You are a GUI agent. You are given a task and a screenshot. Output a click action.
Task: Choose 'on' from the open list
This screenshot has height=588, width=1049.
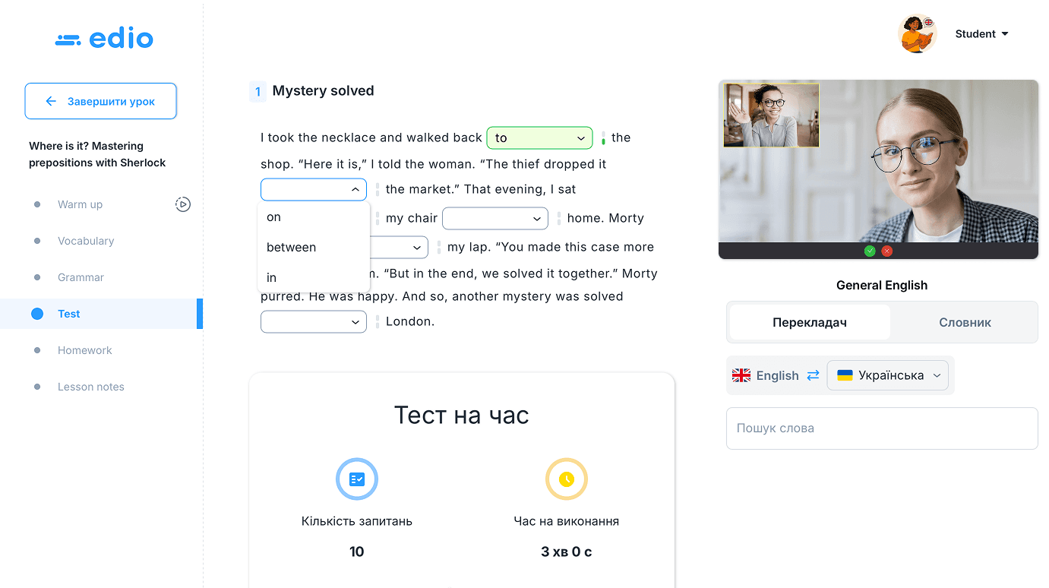(314, 217)
